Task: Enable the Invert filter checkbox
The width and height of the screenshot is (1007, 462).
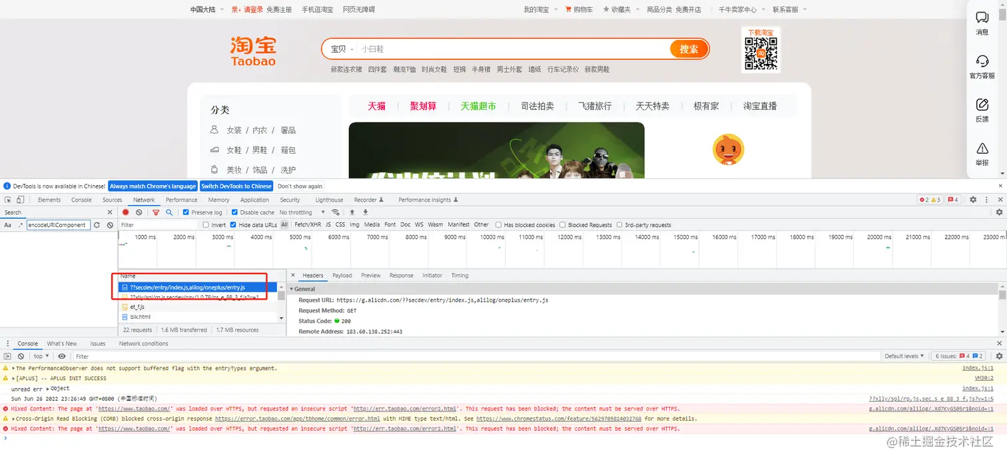Action: [x=206, y=224]
